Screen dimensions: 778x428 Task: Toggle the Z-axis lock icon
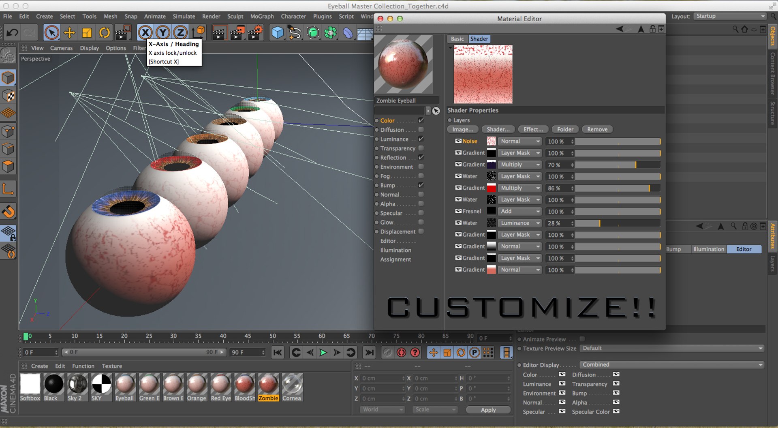[x=180, y=32]
